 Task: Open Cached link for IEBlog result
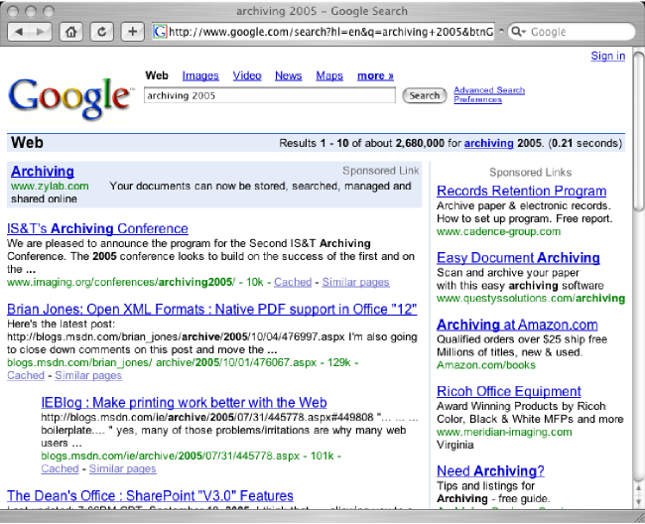coord(60,468)
